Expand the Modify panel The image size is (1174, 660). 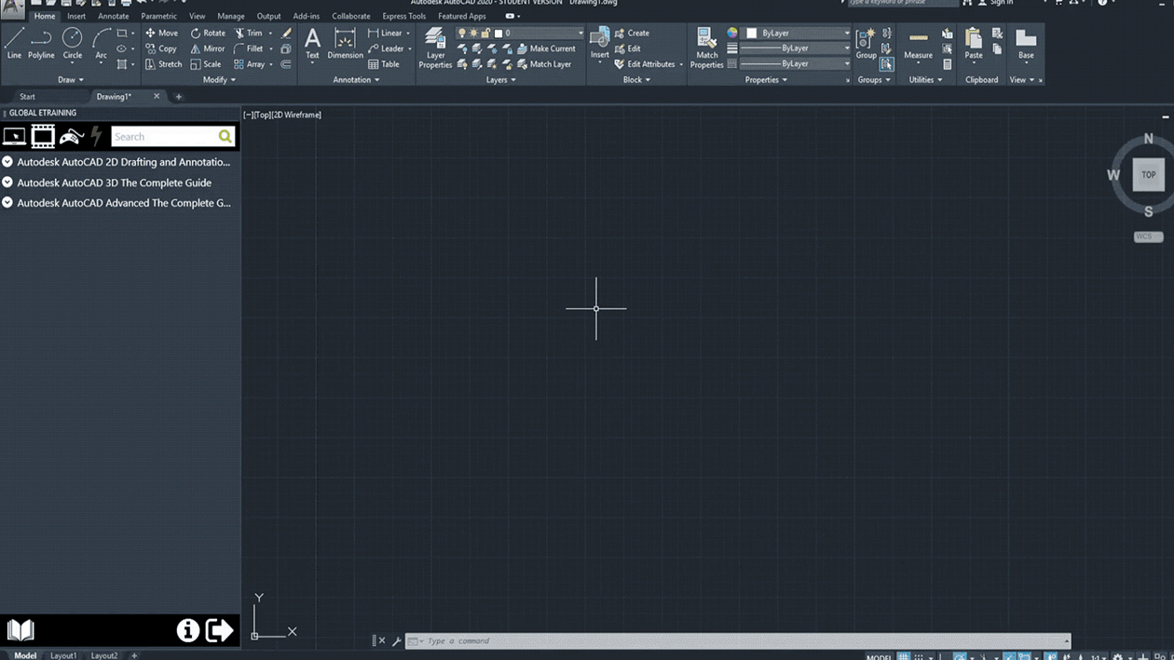tap(220, 79)
